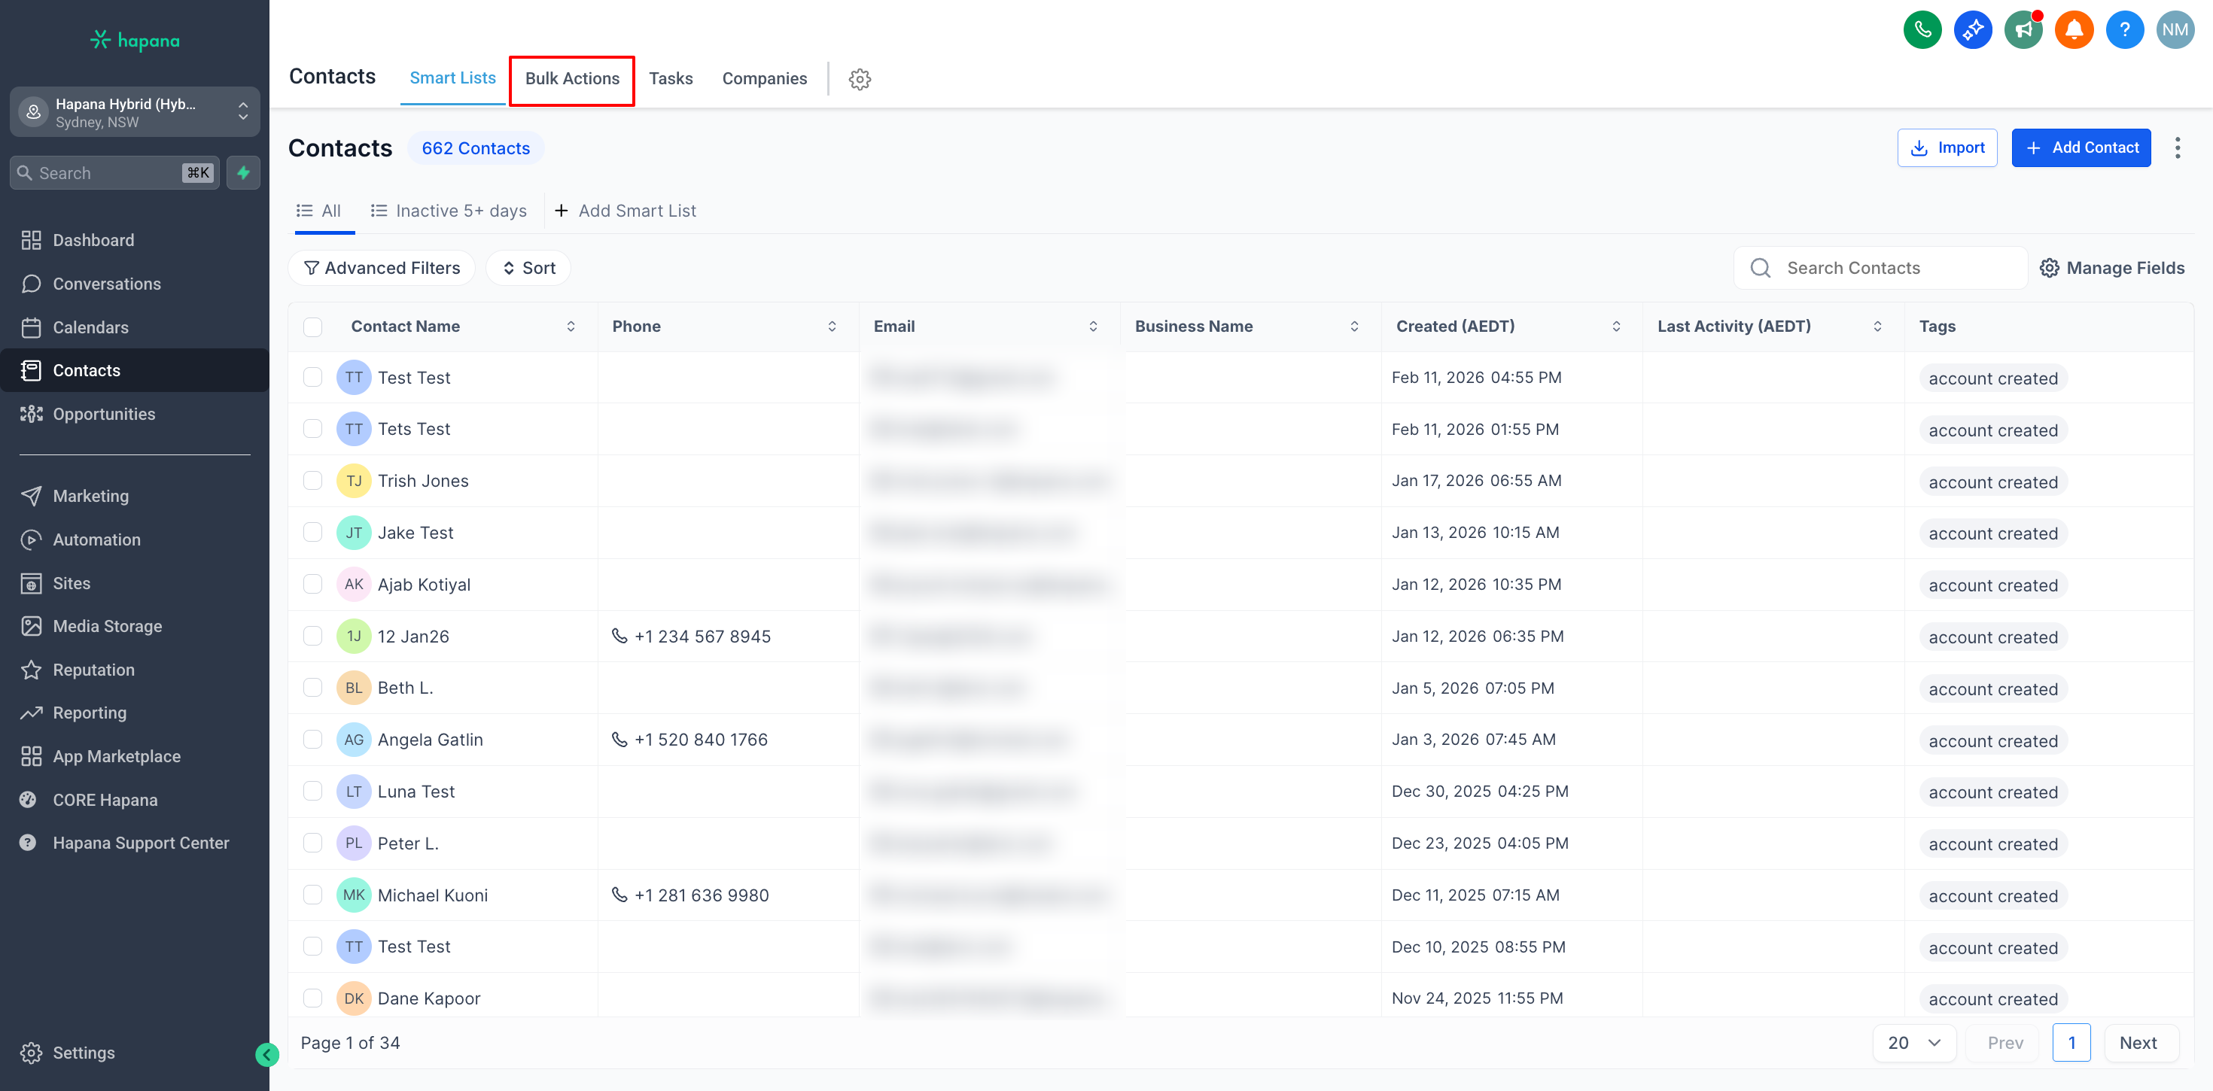The height and width of the screenshot is (1091, 2213).
Task: Click the Search Contacts input field
Action: pos(1890,268)
